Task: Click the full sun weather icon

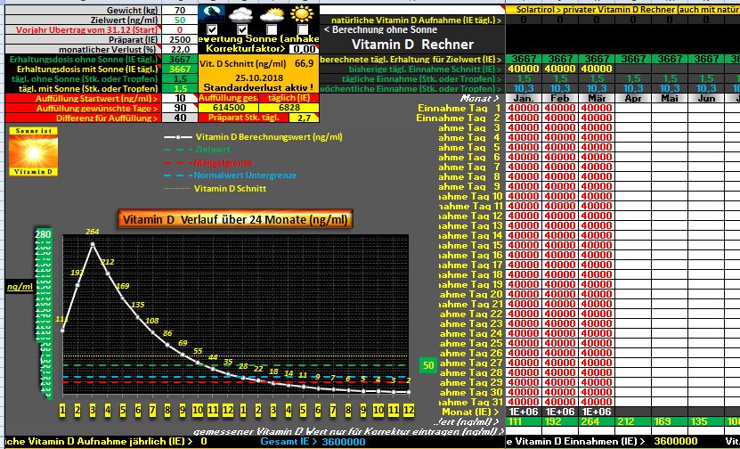Action: tap(303, 14)
